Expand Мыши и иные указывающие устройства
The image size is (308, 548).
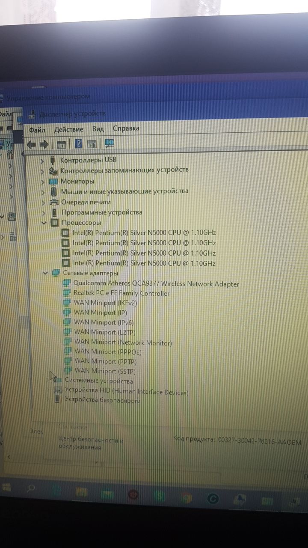tap(43, 192)
